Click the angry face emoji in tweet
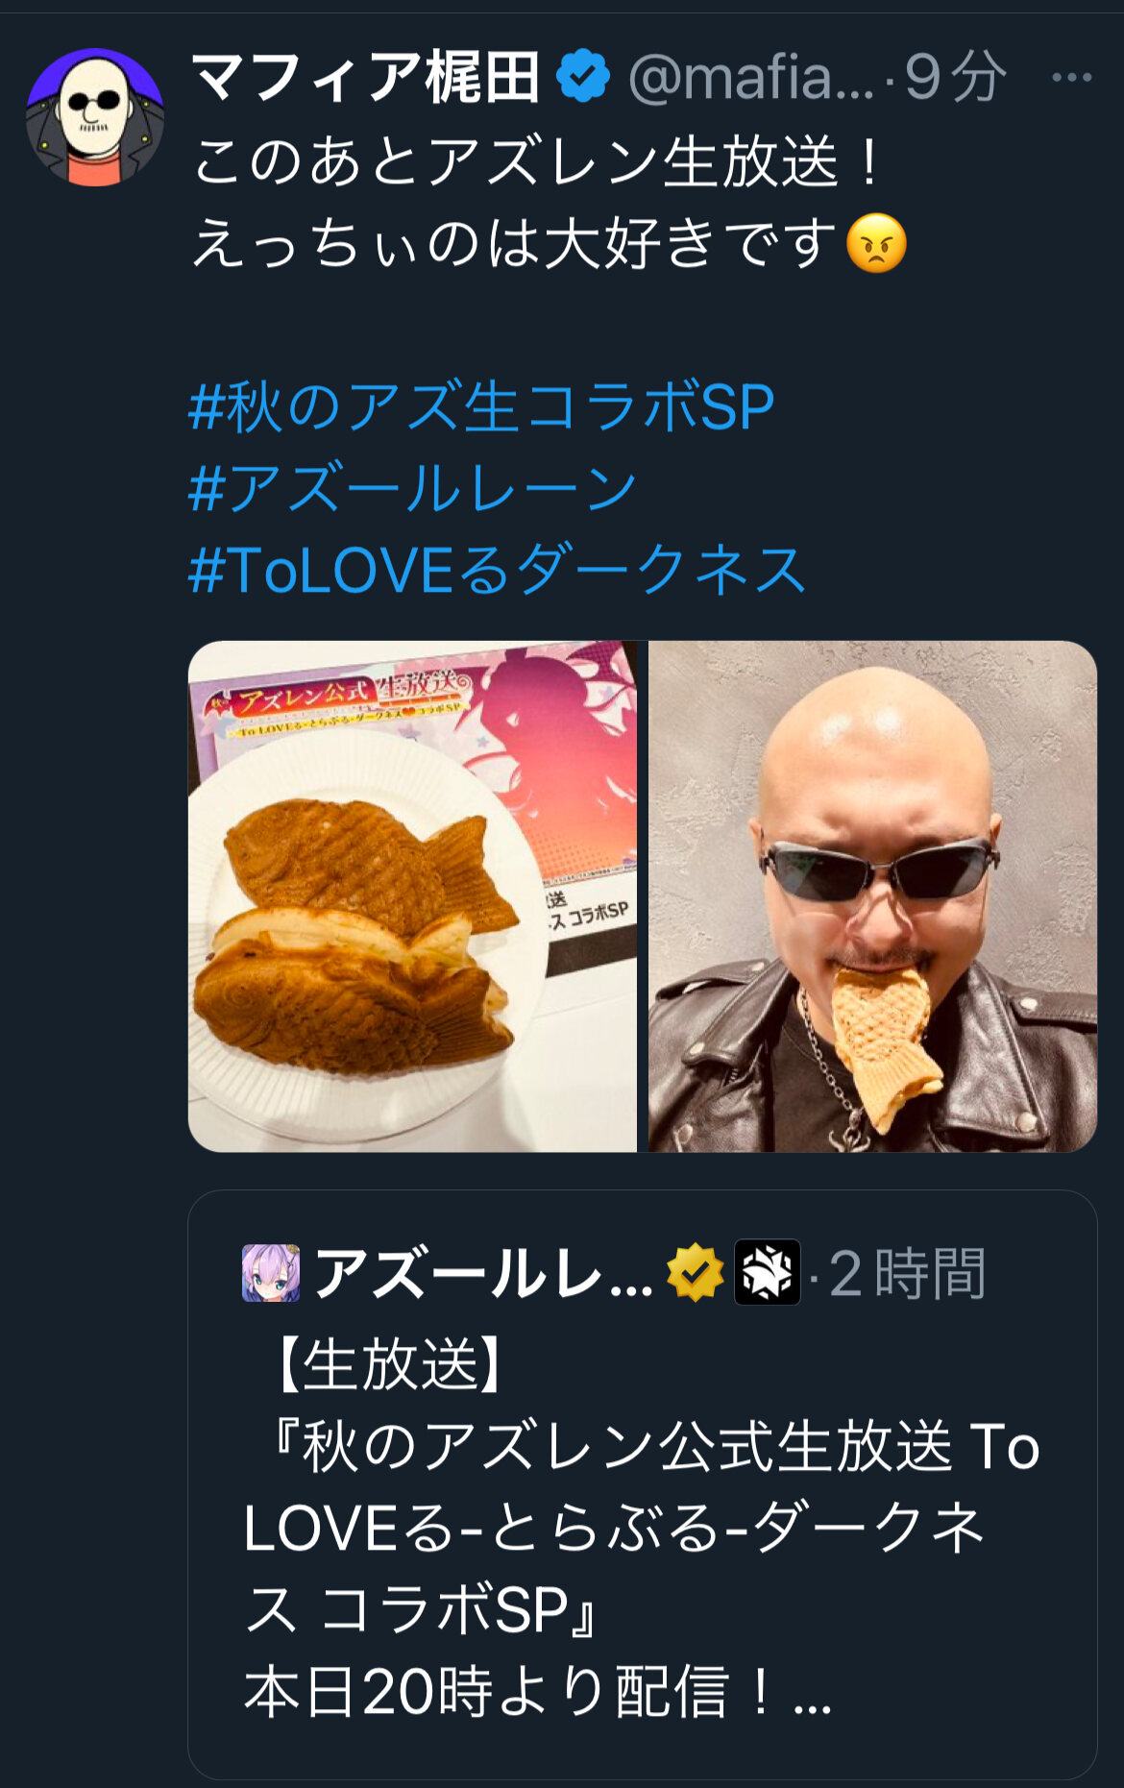Screen dimensions: 1124x1788 click(876, 243)
